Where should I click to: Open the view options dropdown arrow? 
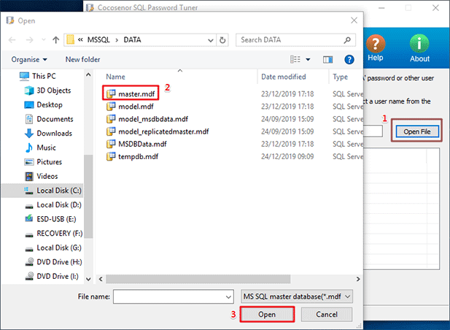point(308,59)
